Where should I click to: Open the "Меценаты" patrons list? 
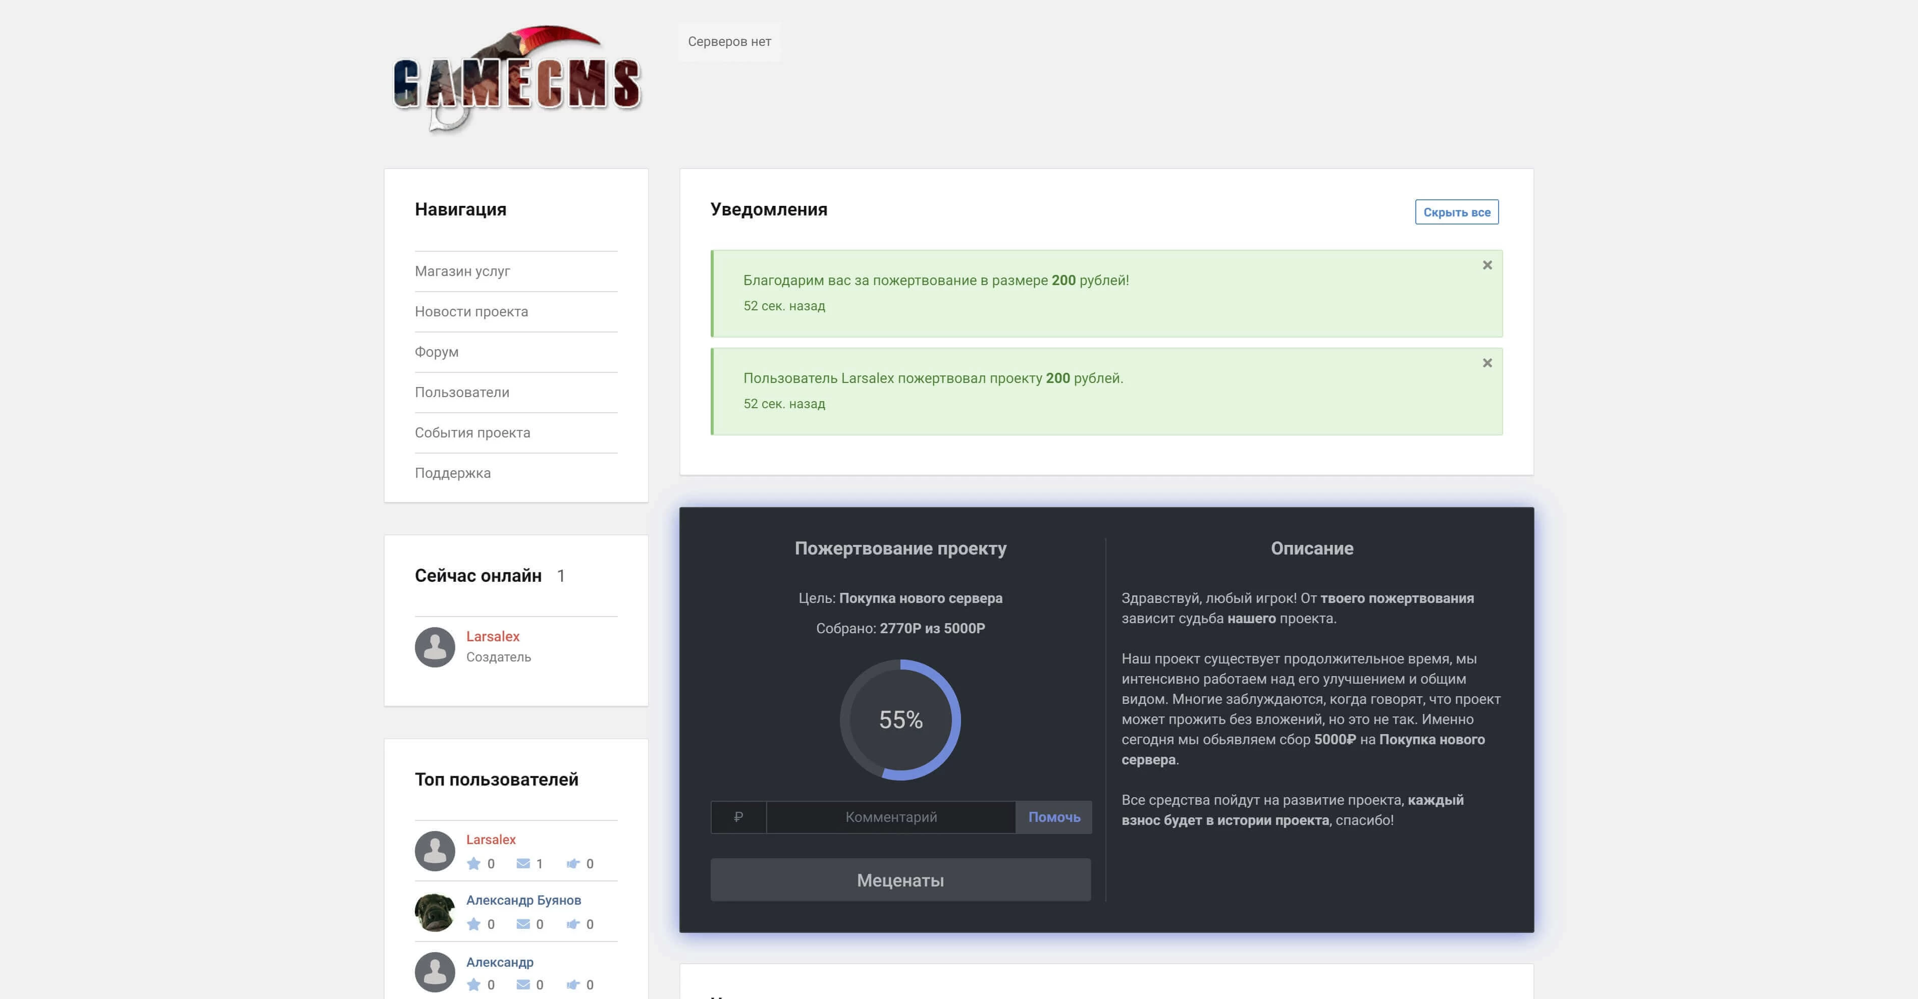(900, 880)
